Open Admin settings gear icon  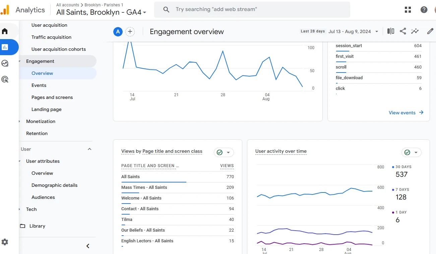pyautogui.click(x=5, y=242)
